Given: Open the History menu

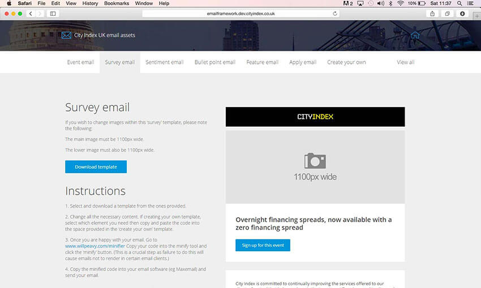Looking at the screenshot, I should (x=90, y=3).
